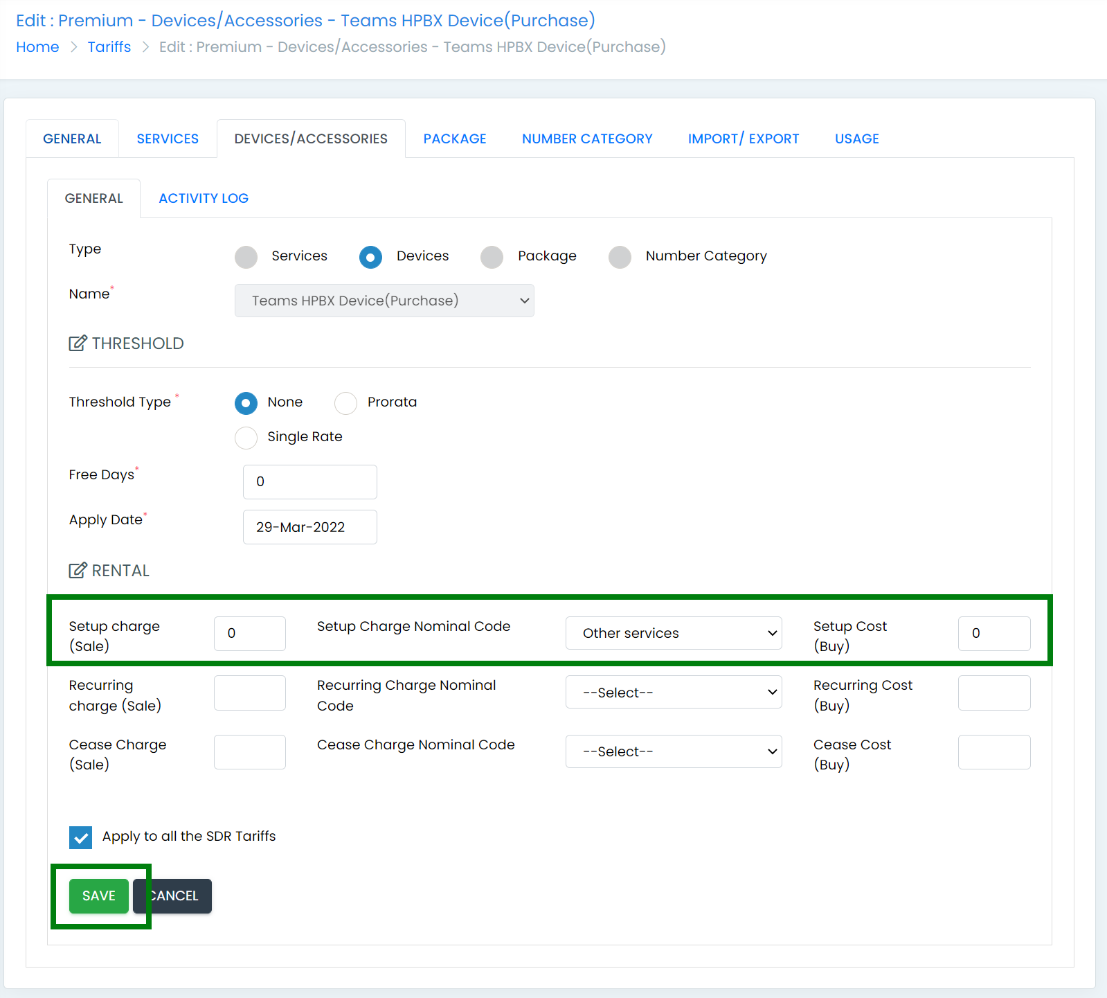Screen dimensions: 1107x998
Task: Open Cease Charge Nominal Code dropdown
Action: [x=674, y=751]
